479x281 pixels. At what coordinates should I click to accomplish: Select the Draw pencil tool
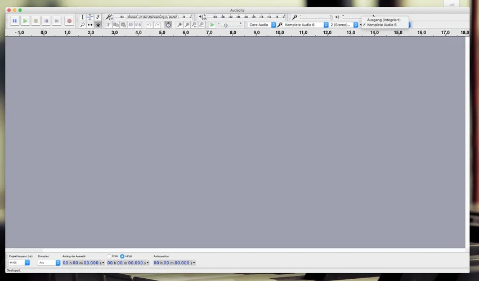point(98,17)
